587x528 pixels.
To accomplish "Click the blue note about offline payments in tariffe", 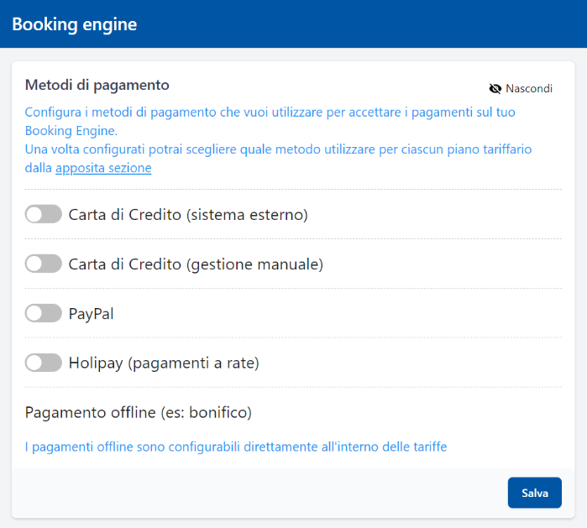I will coord(235,447).
